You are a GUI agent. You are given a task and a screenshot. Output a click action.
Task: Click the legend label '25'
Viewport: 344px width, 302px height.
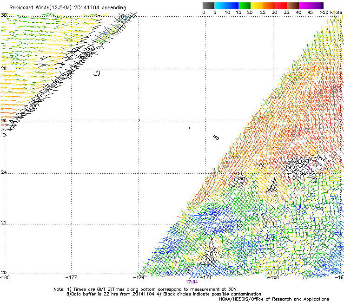point(263,13)
